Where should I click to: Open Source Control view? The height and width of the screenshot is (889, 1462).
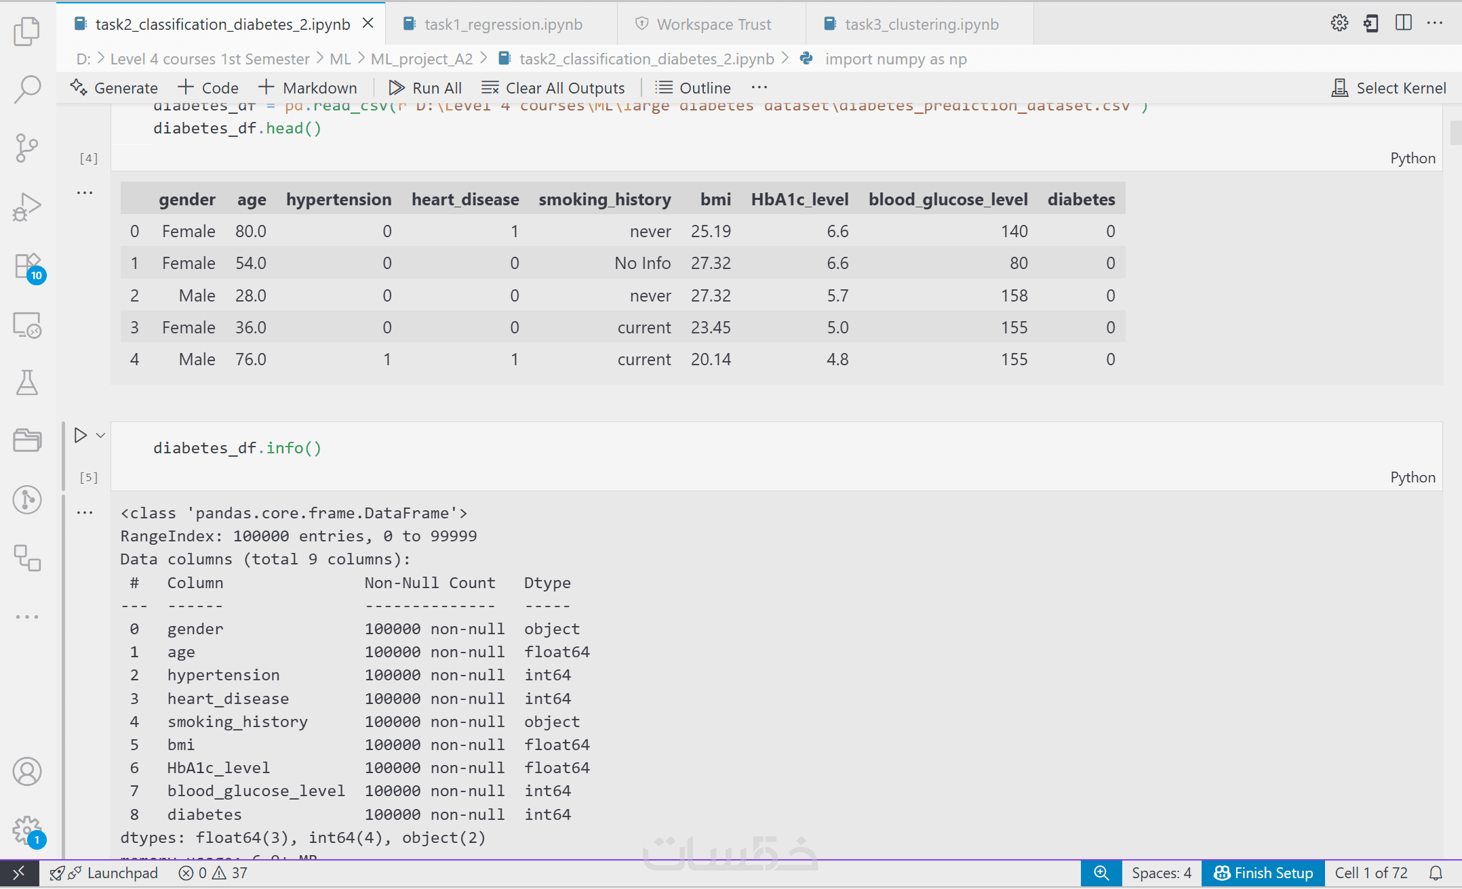[27, 148]
